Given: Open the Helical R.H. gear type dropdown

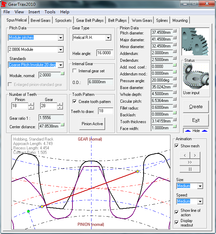Looking at the screenshot, I should pos(108,38).
